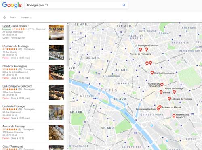
Task: Click the CANAL ST MARTIN map label
Action: click(136, 37)
